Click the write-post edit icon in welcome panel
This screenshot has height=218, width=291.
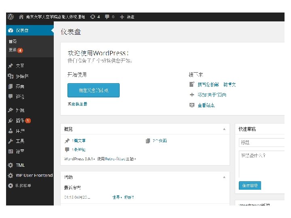click(x=192, y=84)
